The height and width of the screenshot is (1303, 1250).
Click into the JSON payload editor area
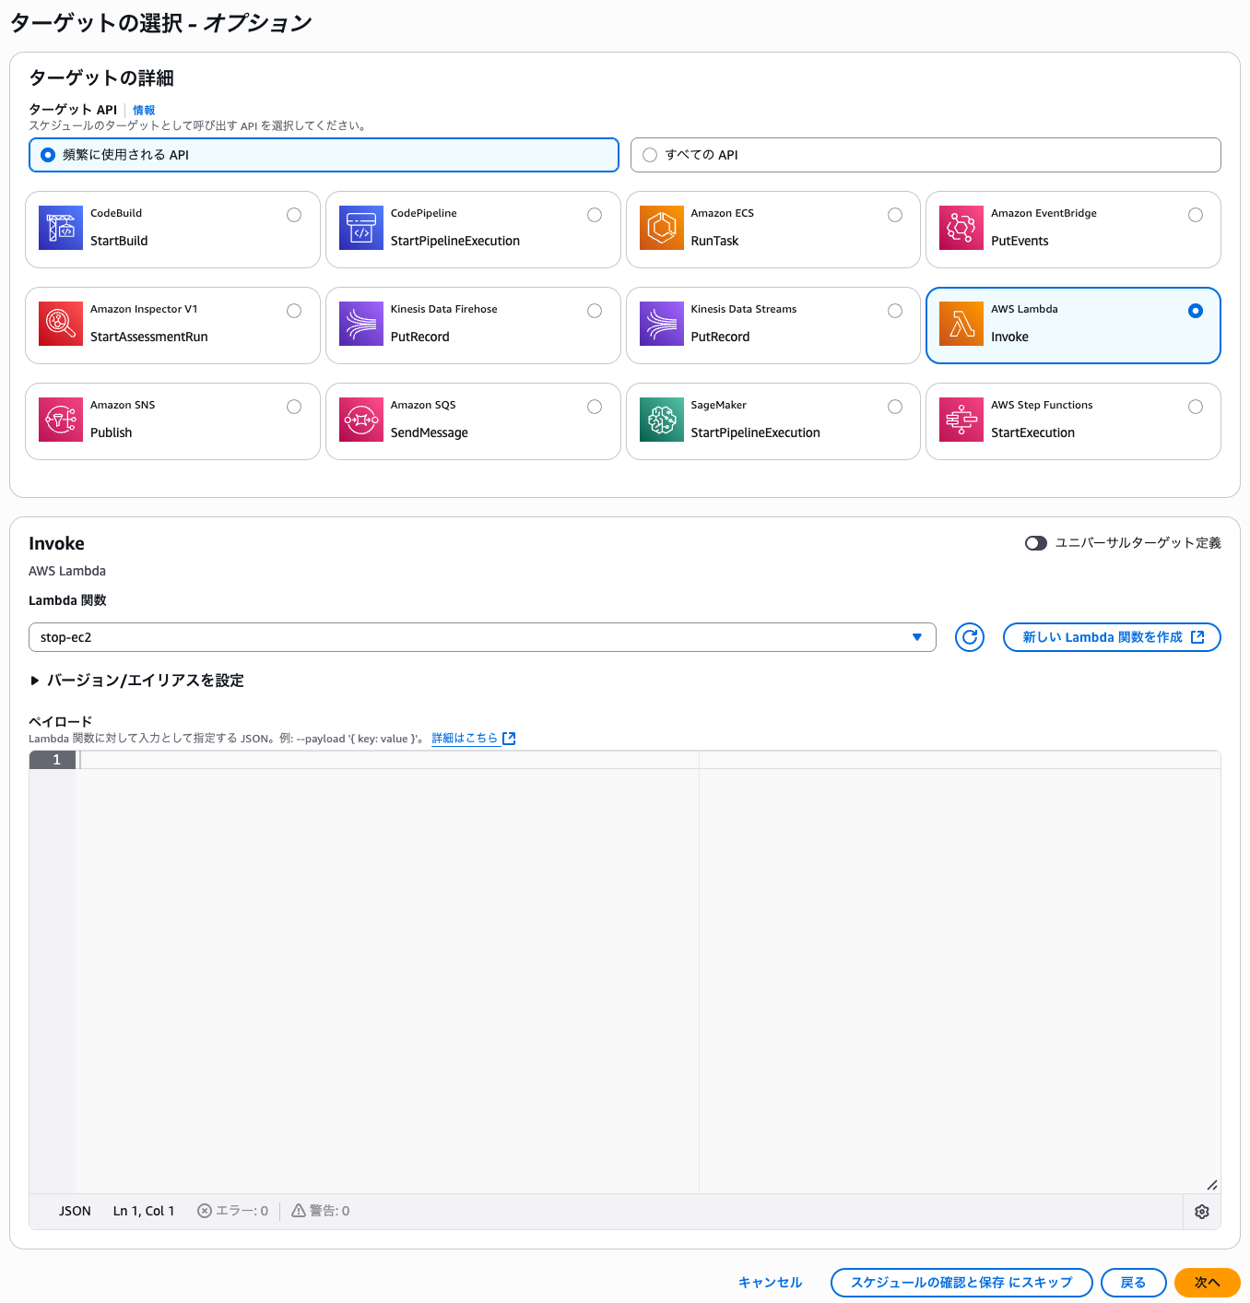(387, 968)
